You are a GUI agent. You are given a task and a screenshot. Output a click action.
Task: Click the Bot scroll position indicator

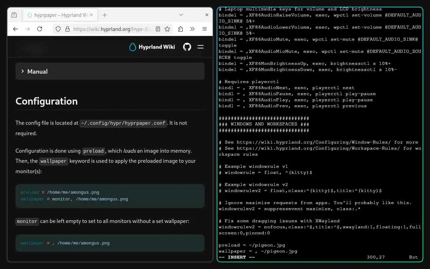[x=414, y=257]
